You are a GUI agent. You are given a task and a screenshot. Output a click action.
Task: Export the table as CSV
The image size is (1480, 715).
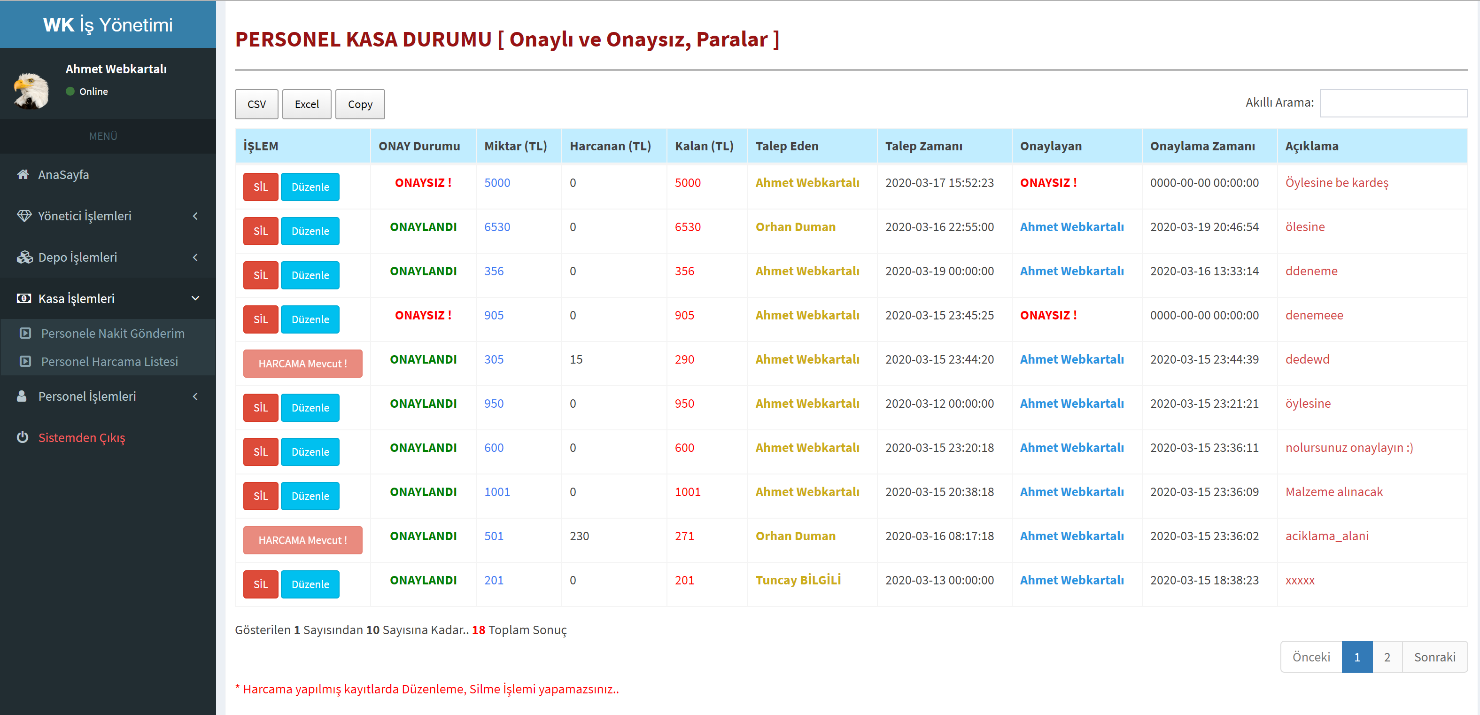(256, 104)
